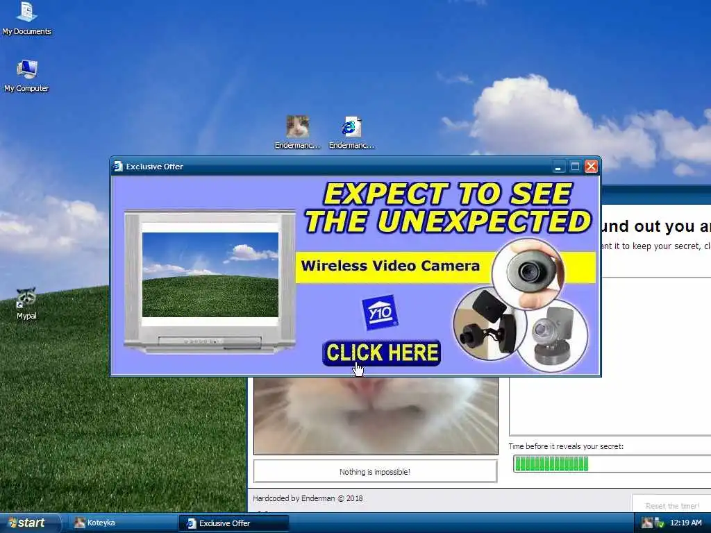Click the CLICK HERE ad button
This screenshot has width=711, height=533.
click(x=381, y=353)
